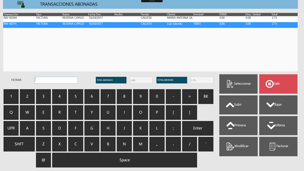Viewport: 304px width, 171px height.
Task: Jump to last record with Ultima
Action: [278, 125]
